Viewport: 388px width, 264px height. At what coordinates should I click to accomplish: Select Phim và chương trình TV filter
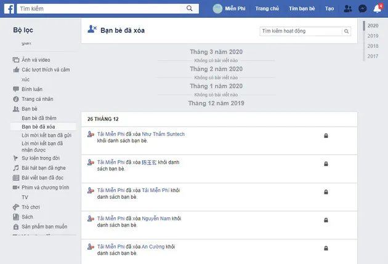pos(46,193)
